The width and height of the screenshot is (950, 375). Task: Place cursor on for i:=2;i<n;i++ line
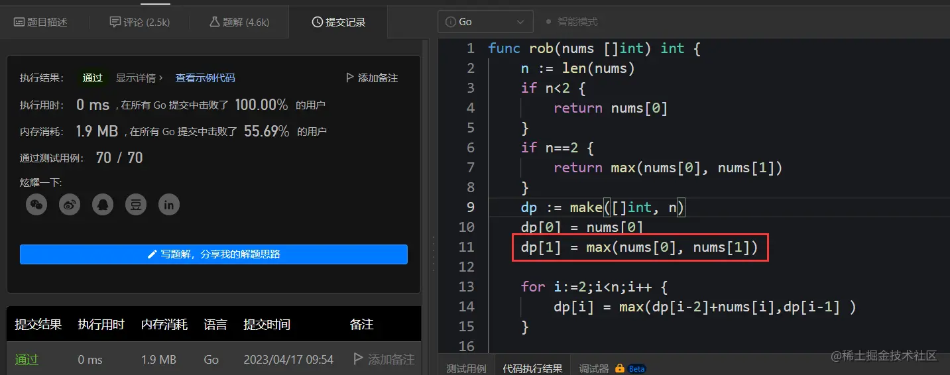594,287
